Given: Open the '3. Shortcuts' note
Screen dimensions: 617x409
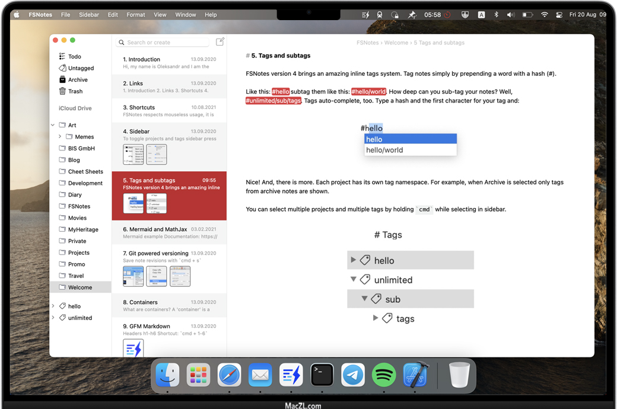Looking at the screenshot, I should 169,110.
